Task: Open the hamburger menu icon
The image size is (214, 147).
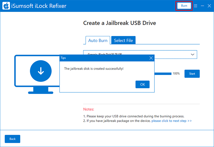Action: pyautogui.click(x=196, y=6)
